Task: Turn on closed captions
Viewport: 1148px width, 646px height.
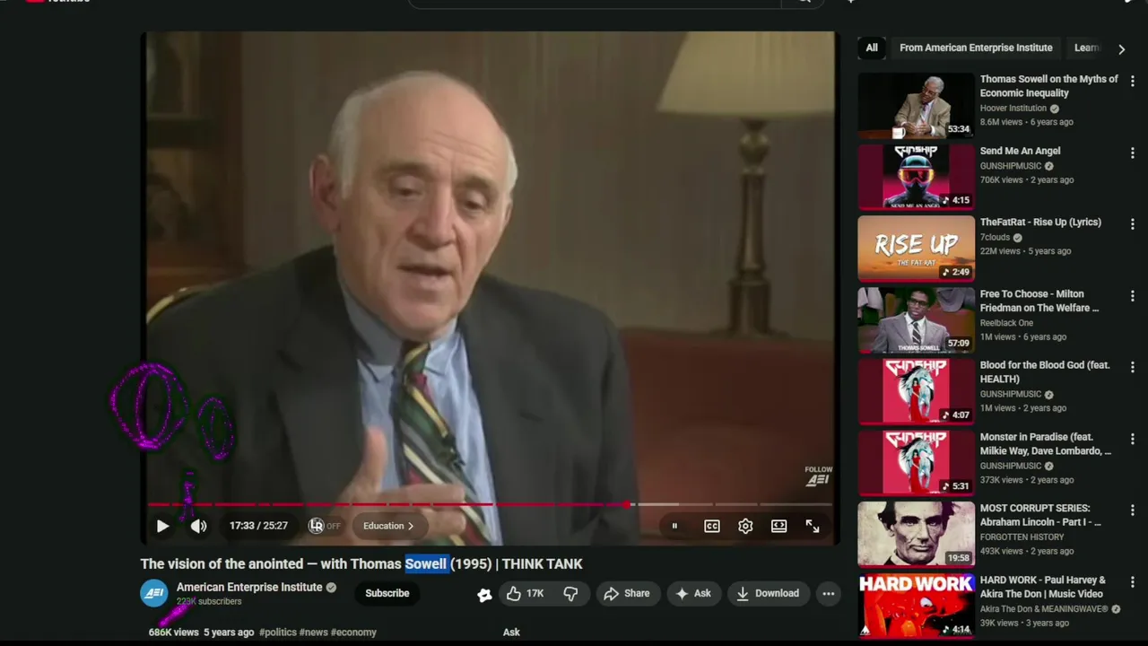Action: pos(711,527)
